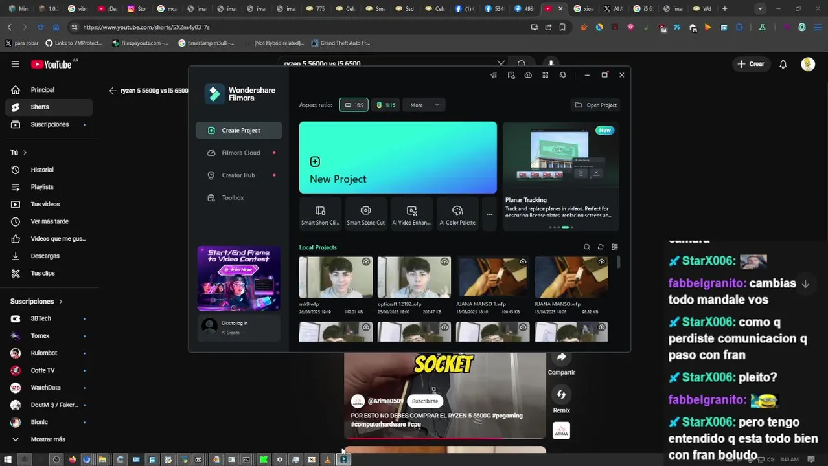Launch the Smart Scene Cut tool
Image resolution: width=828 pixels, height=466 pixels.
(365, 215)
